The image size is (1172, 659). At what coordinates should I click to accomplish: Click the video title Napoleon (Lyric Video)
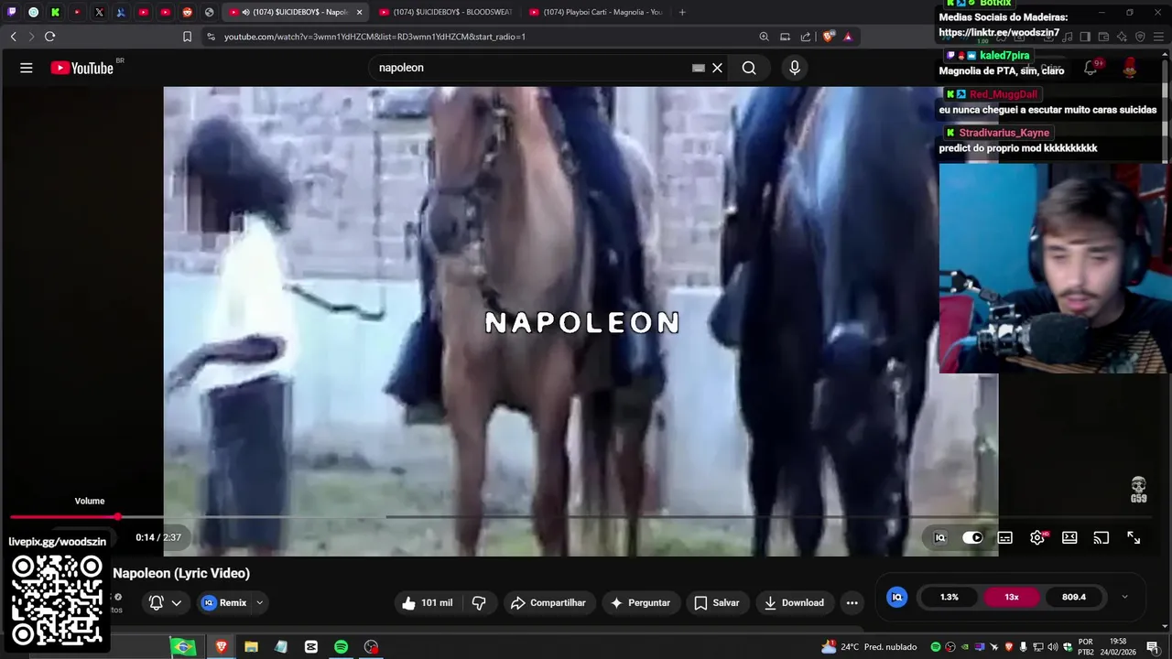(181, 573)
